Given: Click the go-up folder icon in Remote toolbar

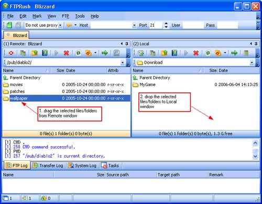Looking at the screenshot, I should pyautogui.click(x=35, y=53).
